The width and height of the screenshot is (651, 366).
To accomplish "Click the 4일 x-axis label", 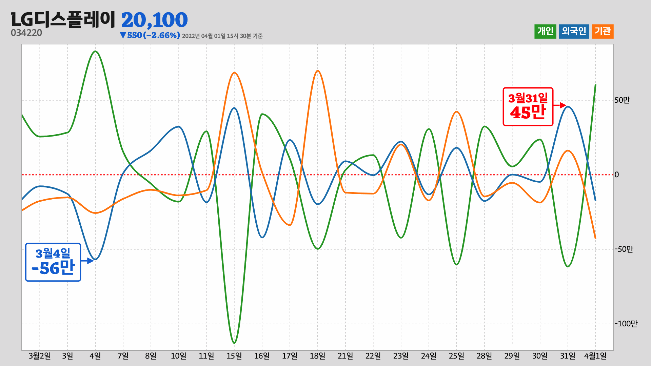I will (x=95, y=356).
